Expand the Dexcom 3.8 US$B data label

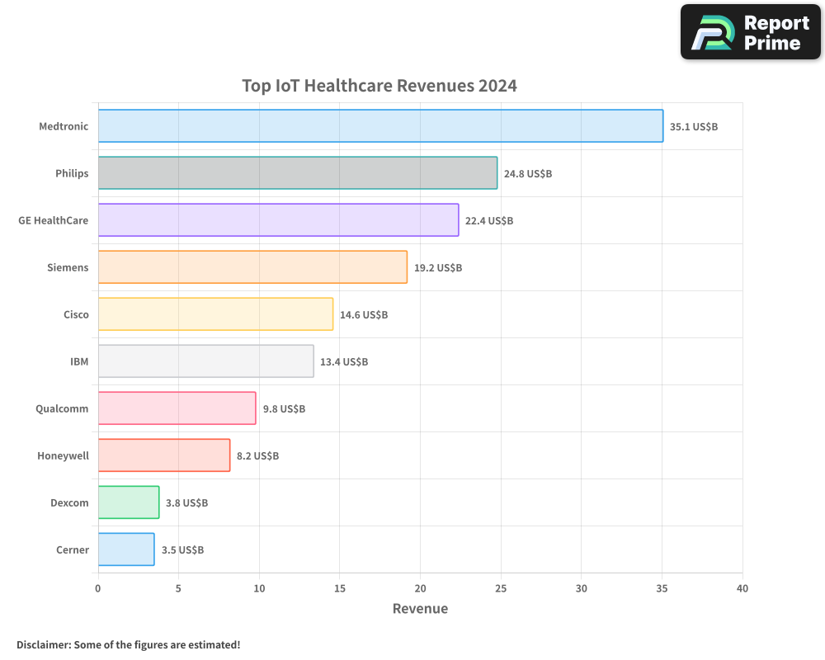(x=186, y=502)
